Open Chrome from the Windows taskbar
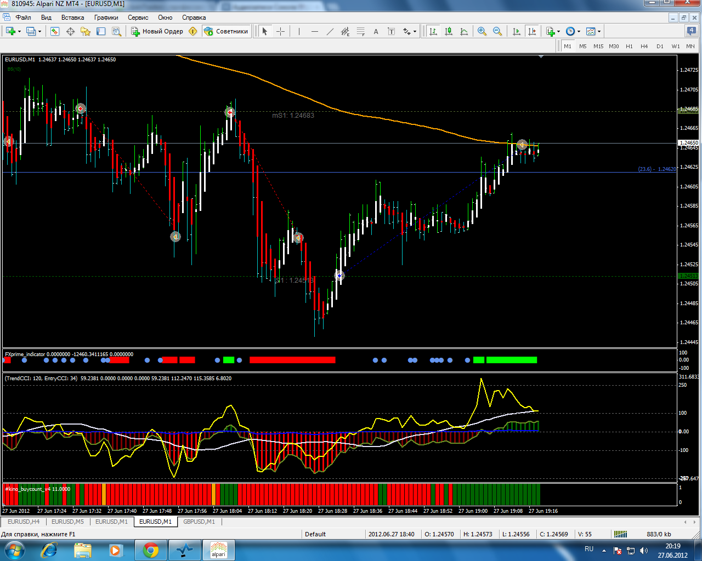 [151, 549]
